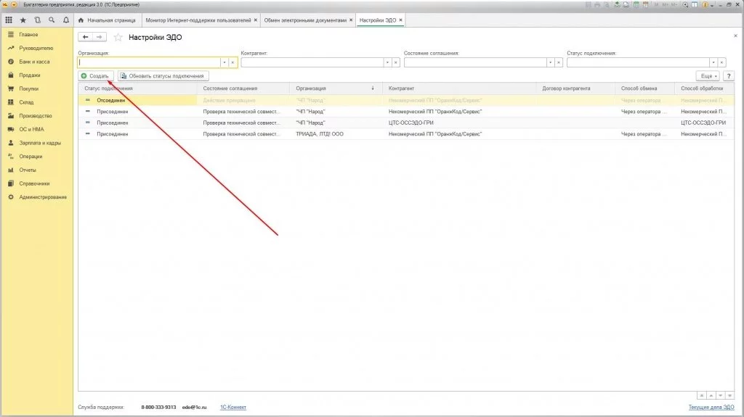Click the Создать button

click(95, 75)
